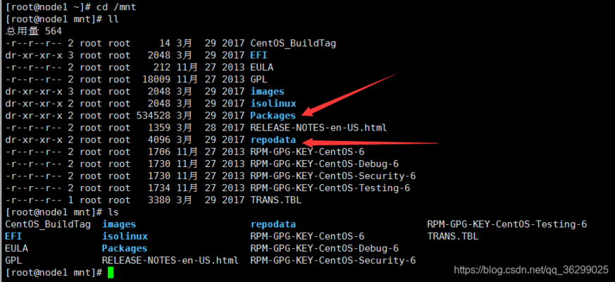Click RPM-GPG-KEY-CentOS-Testing-6 in the ls output
This screenshot has width=615, height=282.
point(507,224)
